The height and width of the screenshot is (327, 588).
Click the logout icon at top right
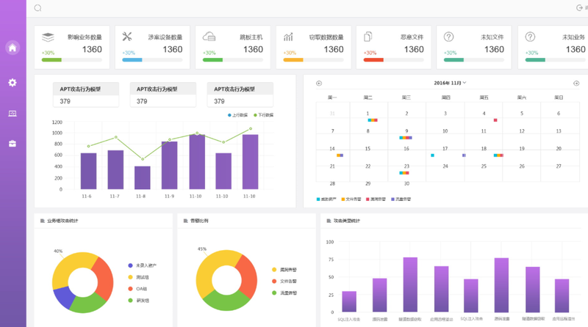pos(579,8)
